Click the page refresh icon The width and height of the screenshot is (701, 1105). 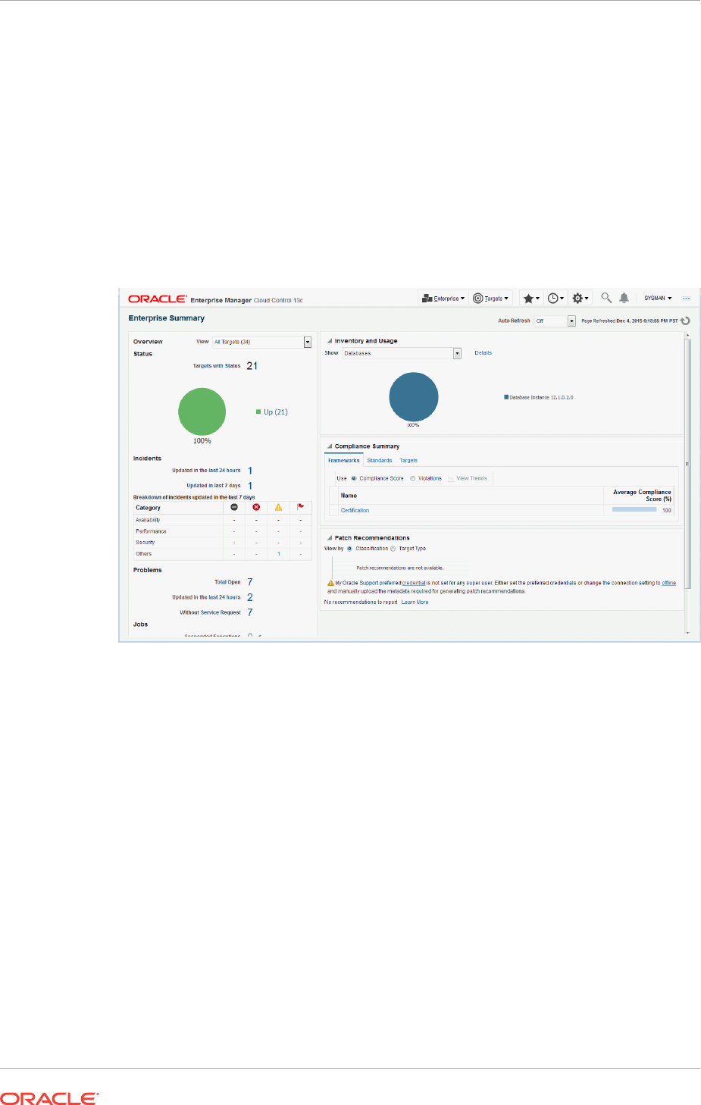click(685, 321)
